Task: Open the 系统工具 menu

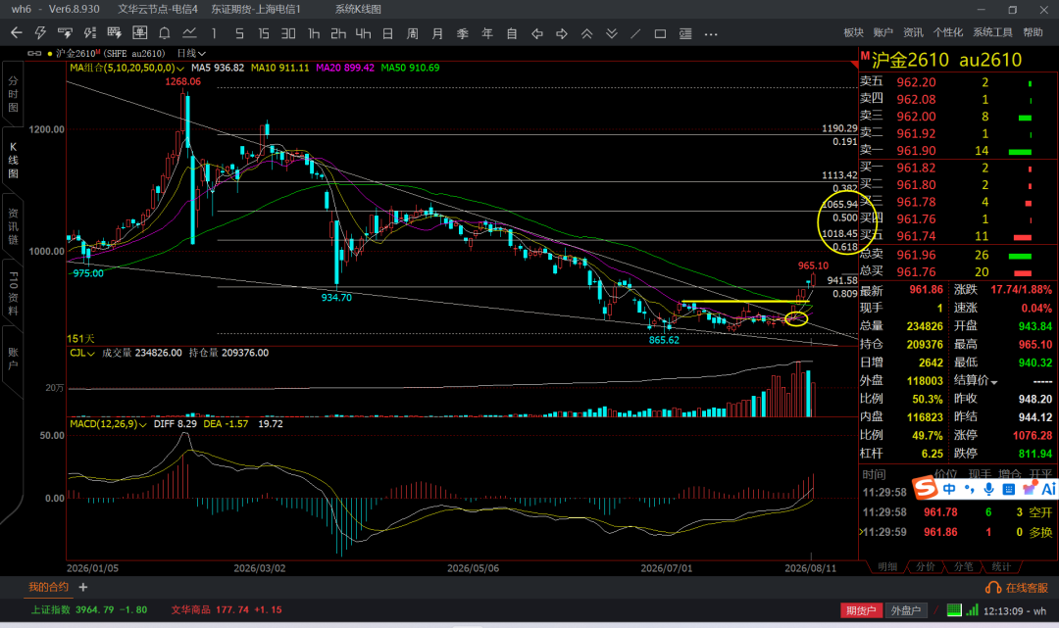Action: point(992,32)
